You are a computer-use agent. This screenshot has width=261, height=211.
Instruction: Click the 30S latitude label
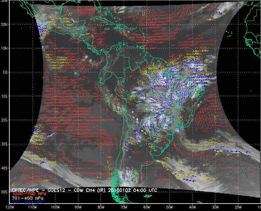[x=4, y=144]
